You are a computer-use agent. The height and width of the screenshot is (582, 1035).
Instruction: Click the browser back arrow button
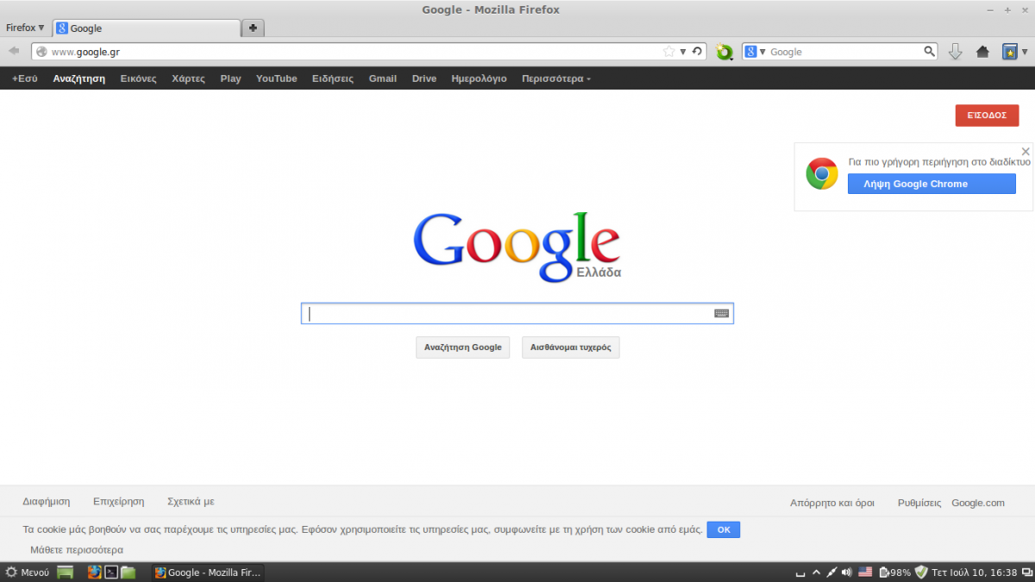[14, 52]
